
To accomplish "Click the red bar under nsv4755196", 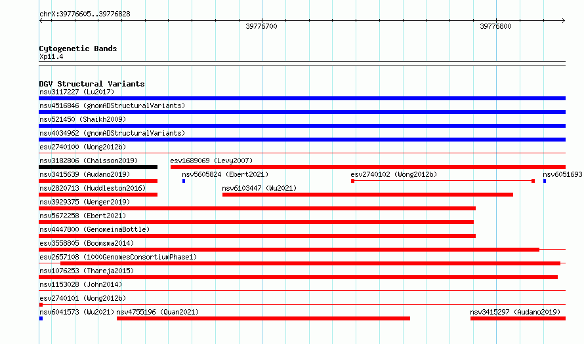I will click(263, 318).
